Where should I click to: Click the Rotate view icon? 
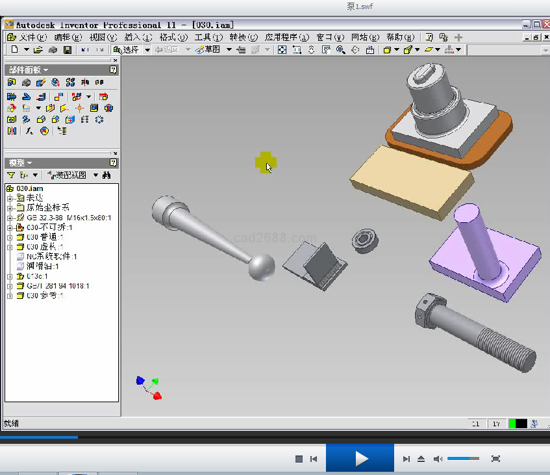coord(355,49)
